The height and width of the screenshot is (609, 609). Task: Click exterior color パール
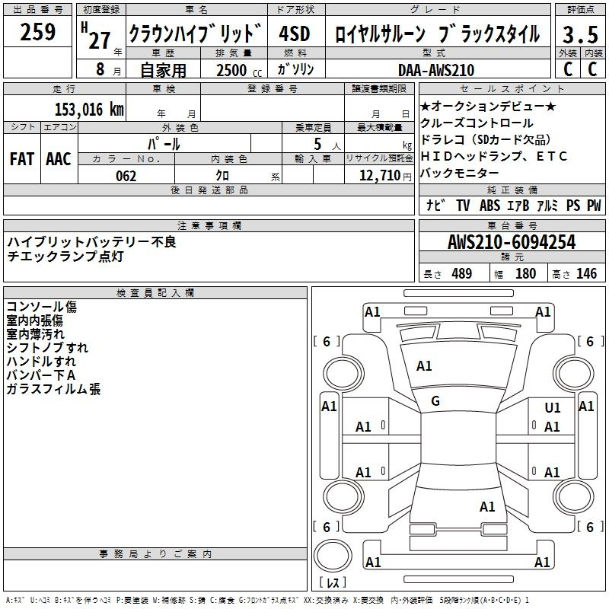coord(164,145)
